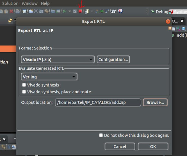Image resolution: width=187 pixels, height=156 pixels.
Task: Enable Vivado synthesis, place and route
Action: pyautogui.click(x=24, y=92)
